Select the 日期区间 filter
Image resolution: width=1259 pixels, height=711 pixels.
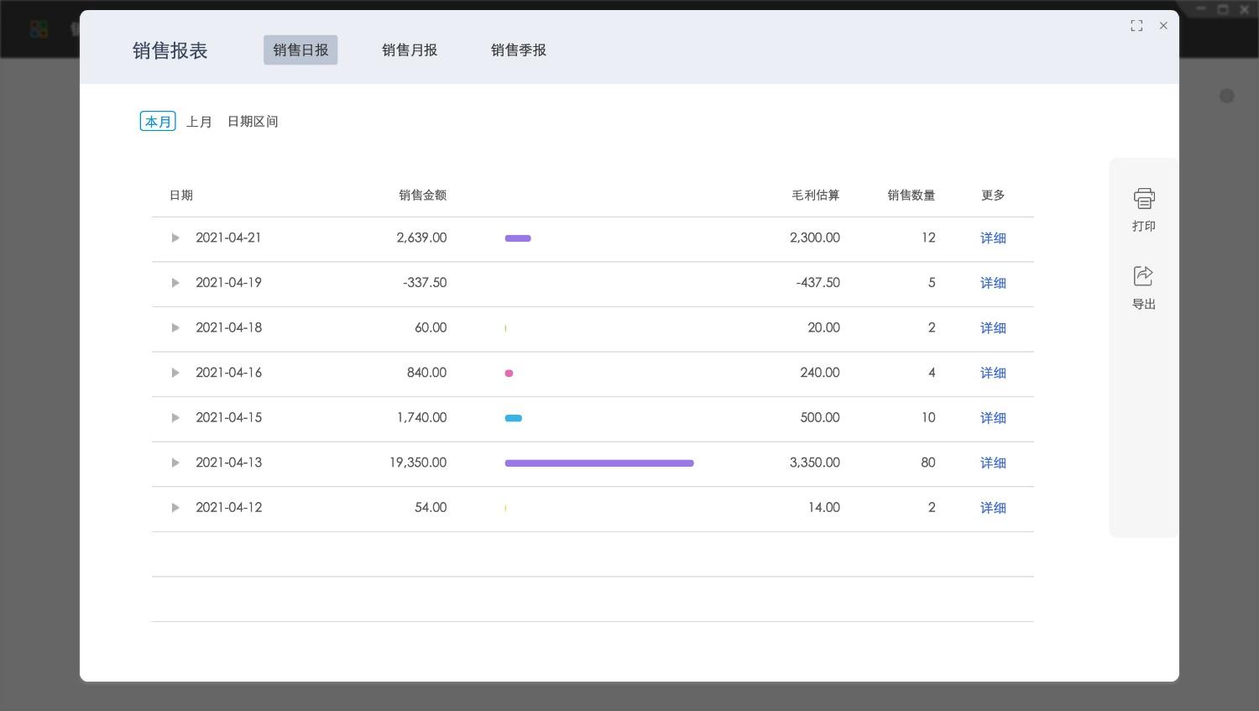[253, 122]
